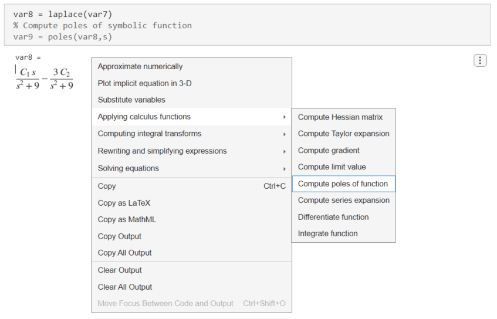Choose Clear All Output
This screenshot has width=497, height=319.
click(x=125, y=287)
